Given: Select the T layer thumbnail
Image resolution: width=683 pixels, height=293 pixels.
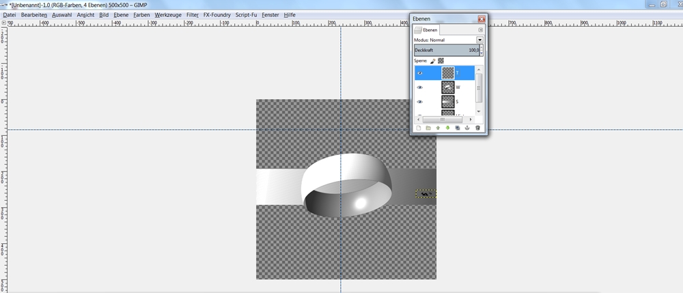Looking at the screenshot, I should click(x=448, y=72).
